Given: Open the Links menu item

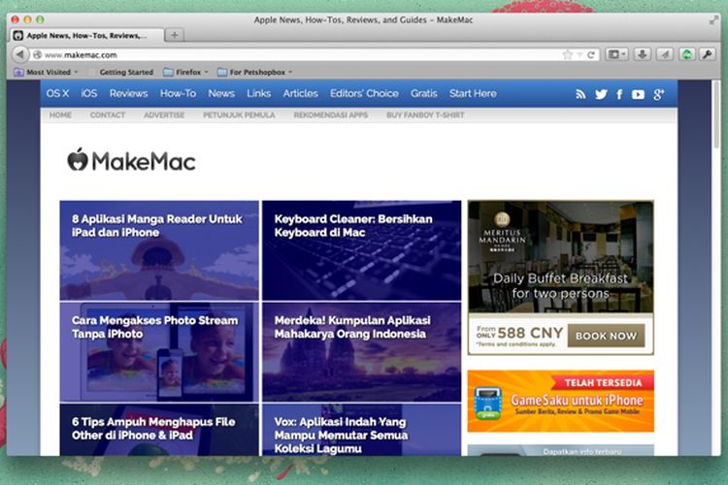Looking at the screenshot, I should 258,93.
